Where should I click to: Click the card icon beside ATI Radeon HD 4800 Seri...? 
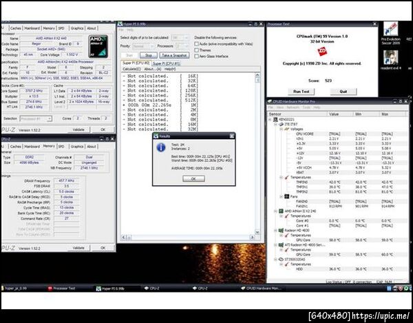pyautogui.click(x=281, y=245)
